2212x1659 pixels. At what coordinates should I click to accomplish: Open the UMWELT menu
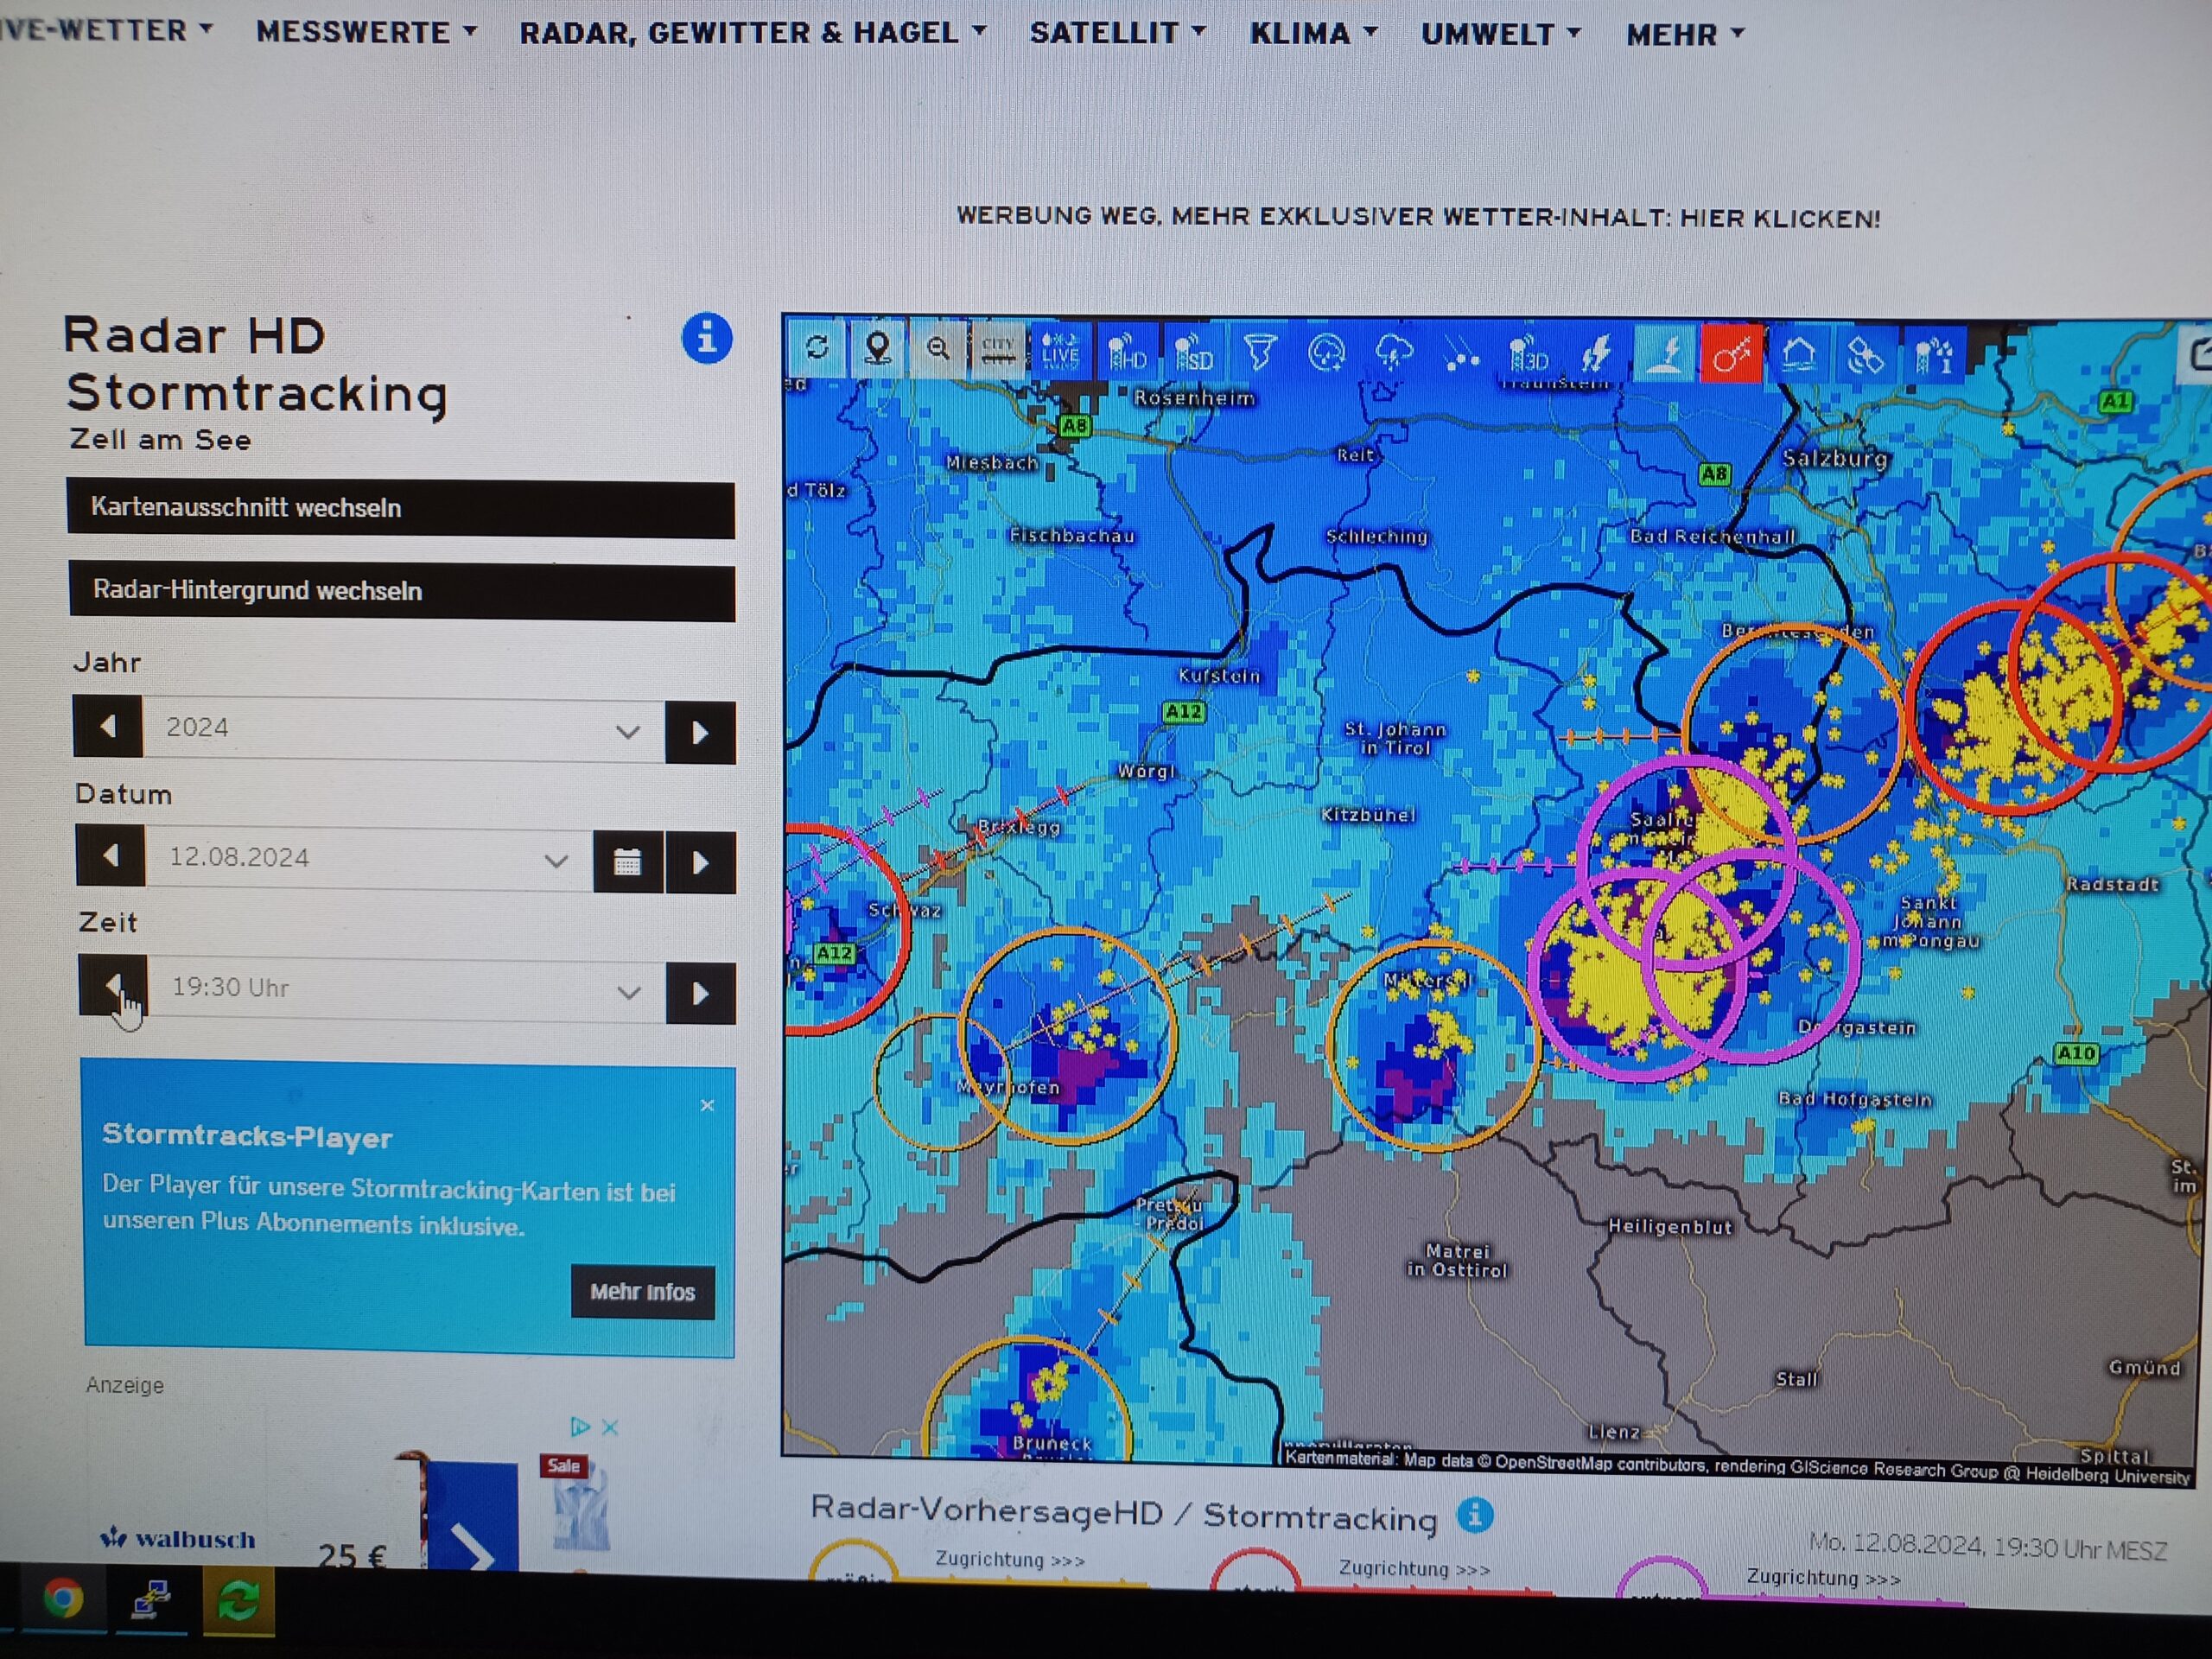(1500, 35)
